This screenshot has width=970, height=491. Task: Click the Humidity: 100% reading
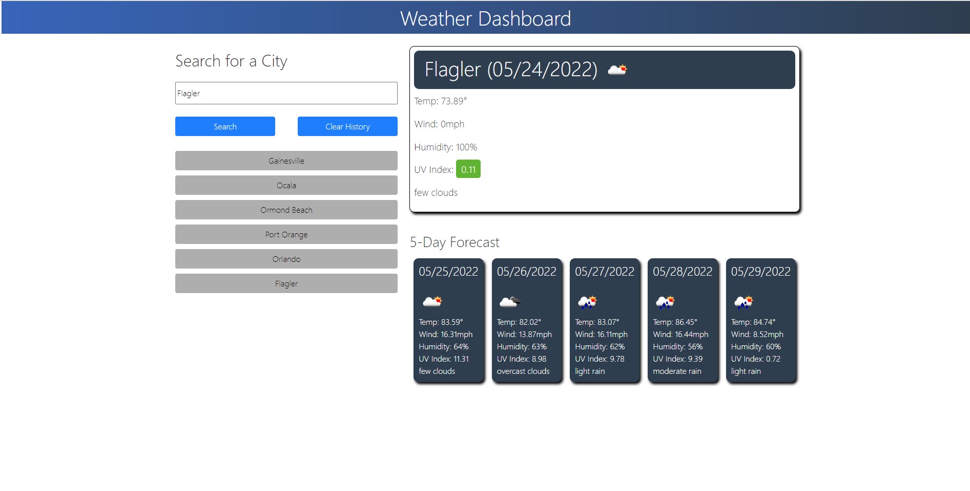click(446, 147)
